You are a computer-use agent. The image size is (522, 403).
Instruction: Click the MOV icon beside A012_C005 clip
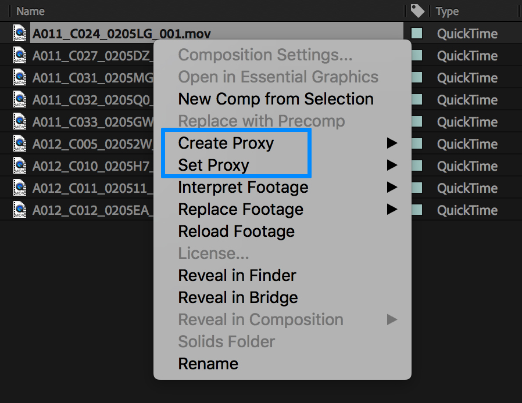[x=20, y=144]
